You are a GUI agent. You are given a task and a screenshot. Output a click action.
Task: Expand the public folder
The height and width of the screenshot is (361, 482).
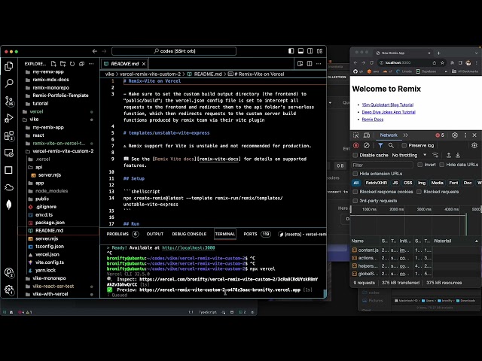coord(42,199)
